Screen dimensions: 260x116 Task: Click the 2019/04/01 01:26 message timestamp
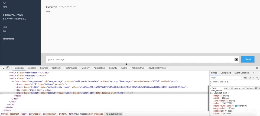(x=67, y=7)
